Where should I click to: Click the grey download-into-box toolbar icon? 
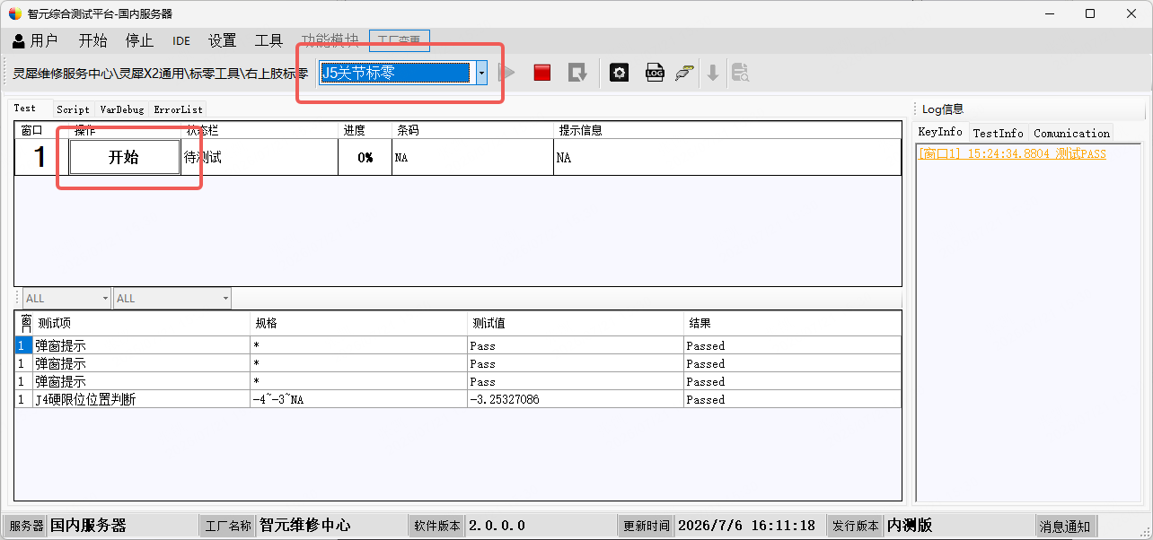tap(577, 73)
